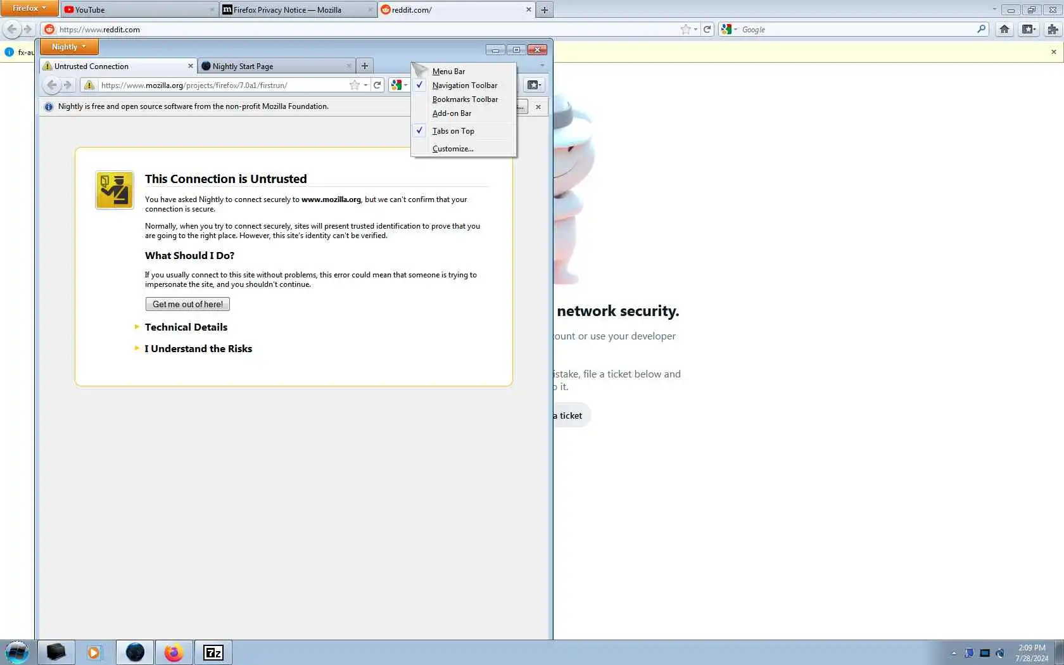Click the untrusted-connection police badge icon
Screen dimensions: 1064x665
tap(115, 190)
